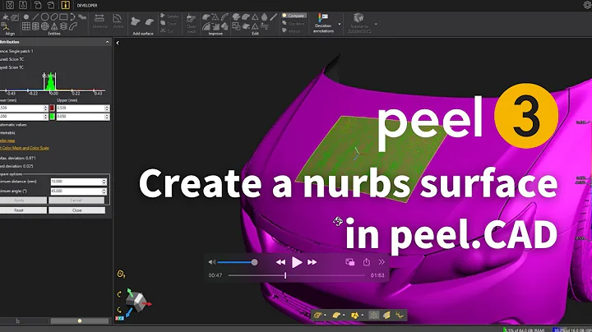Select the circle entity tool
The height and width of the screenshot is (332, 592).
[44, 17]
